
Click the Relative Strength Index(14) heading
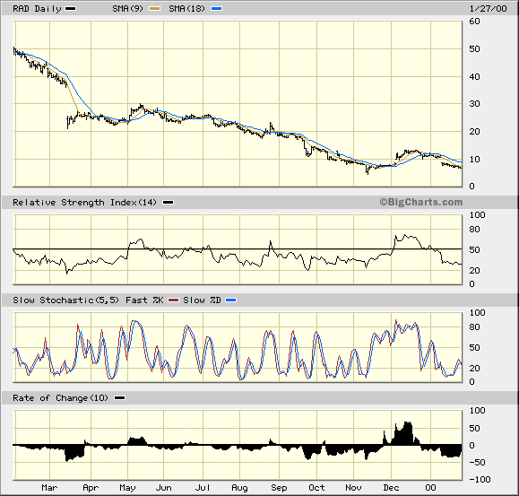tap(84, 203)
